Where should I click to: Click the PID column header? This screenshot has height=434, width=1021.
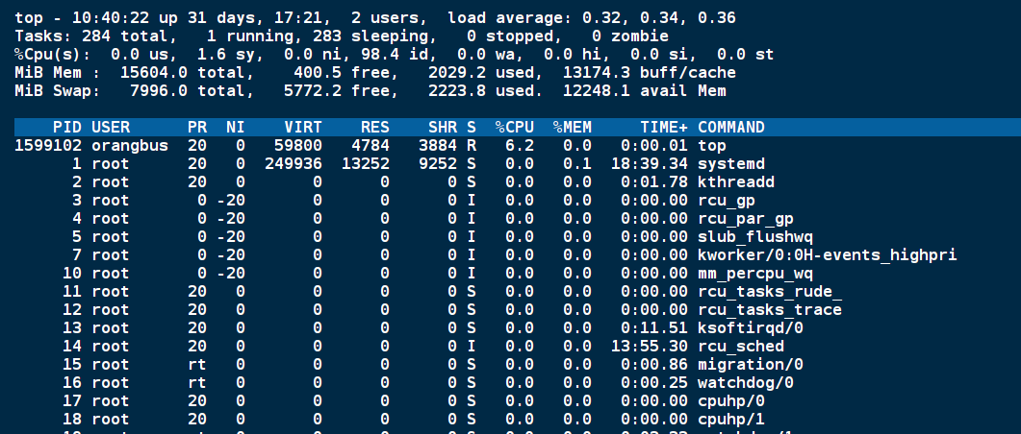(x=67, y=128)
